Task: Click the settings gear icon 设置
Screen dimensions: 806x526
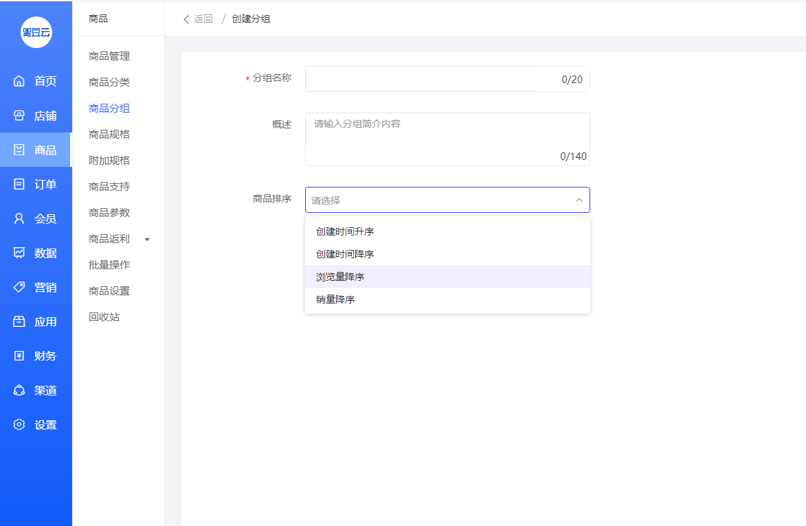Action: (19, 424)
